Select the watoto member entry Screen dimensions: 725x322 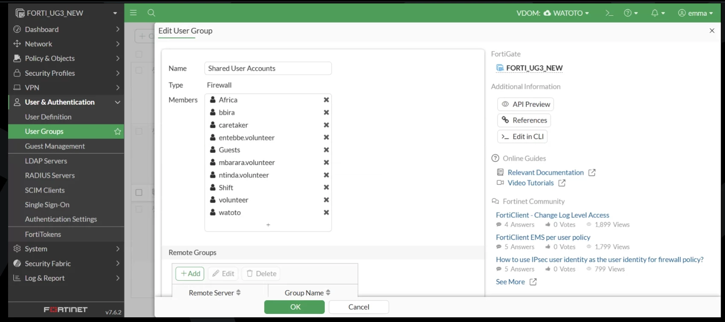tap(230, 213)
